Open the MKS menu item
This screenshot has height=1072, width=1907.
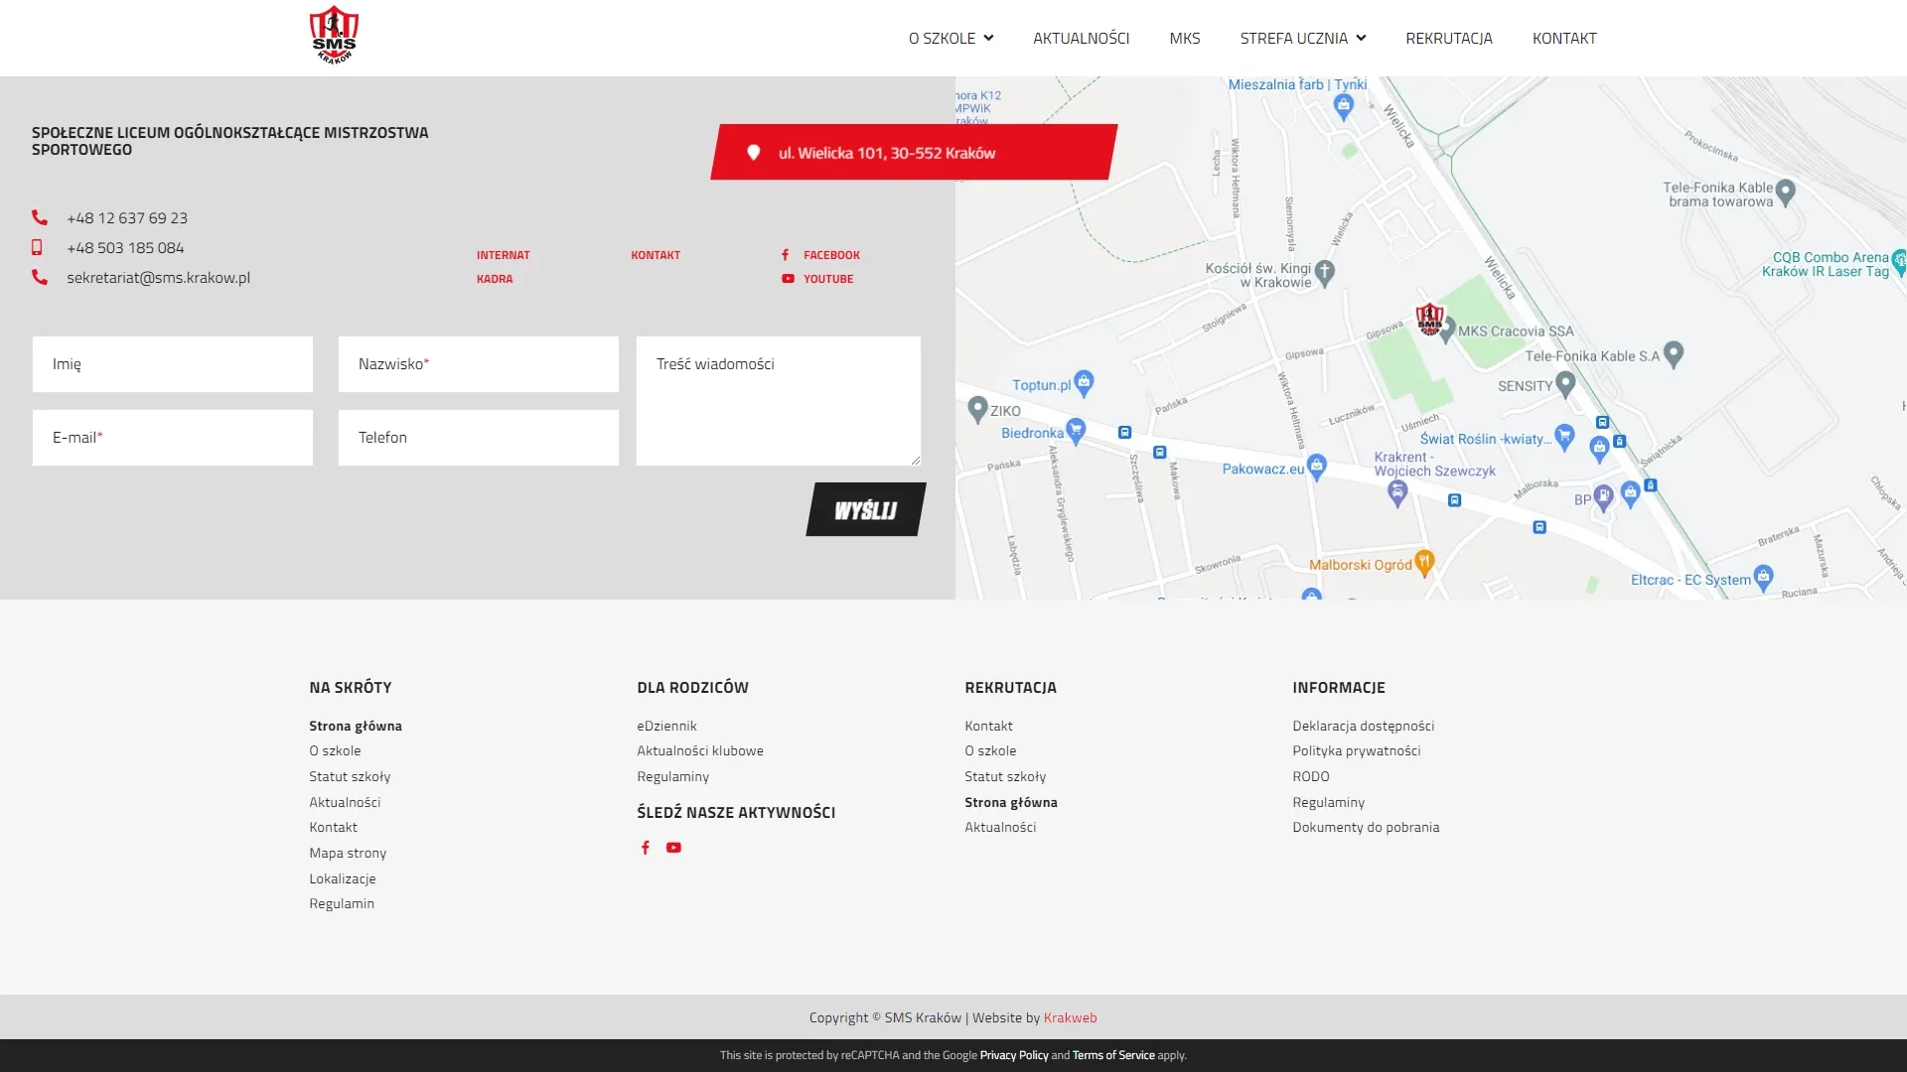[1185, 38]
